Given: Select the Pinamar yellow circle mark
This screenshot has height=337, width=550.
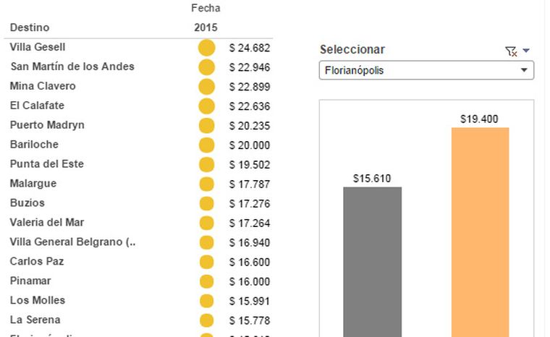Looking at the screenshot, I should coord(206,282).
